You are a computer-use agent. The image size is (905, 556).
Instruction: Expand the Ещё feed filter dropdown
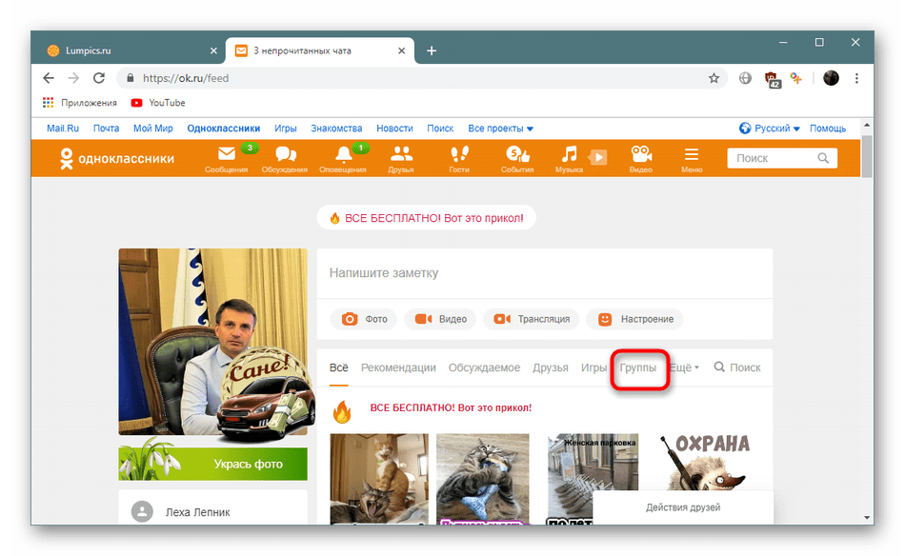[x=685, y=367]
